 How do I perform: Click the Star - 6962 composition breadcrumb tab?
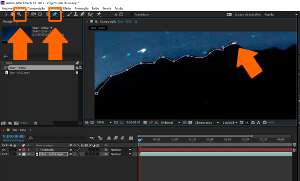(98, 28)
